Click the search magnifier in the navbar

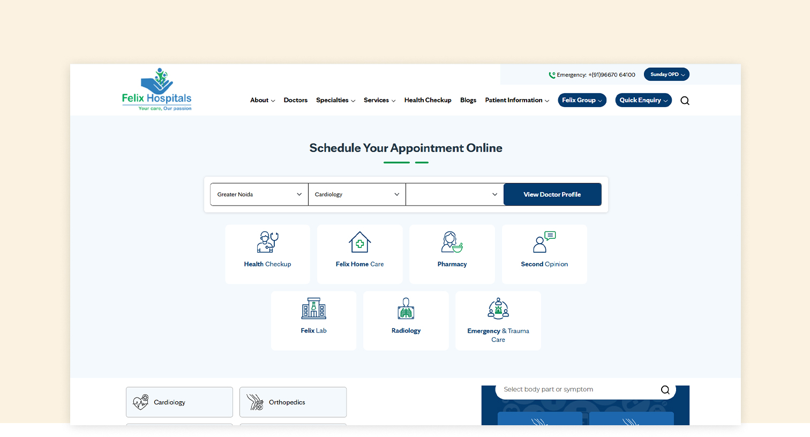click(x=685, y=100)
